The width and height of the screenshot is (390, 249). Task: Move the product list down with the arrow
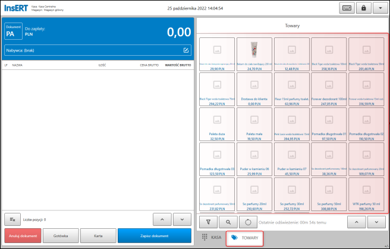(x=376, y=222)
